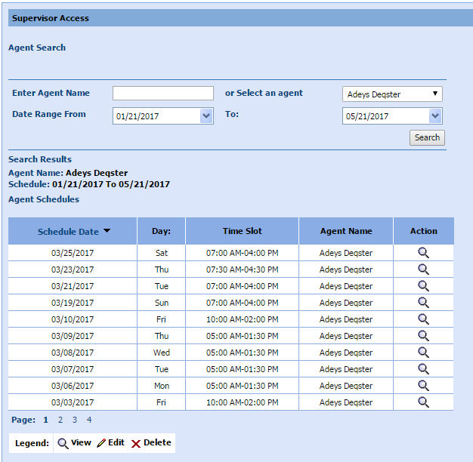View schedule for 03/25/2017 using magnifier icon
473x462 pixels.
point(423,253)
